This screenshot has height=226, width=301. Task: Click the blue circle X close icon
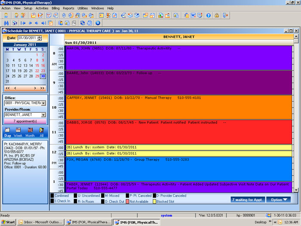tap(98, 23)
